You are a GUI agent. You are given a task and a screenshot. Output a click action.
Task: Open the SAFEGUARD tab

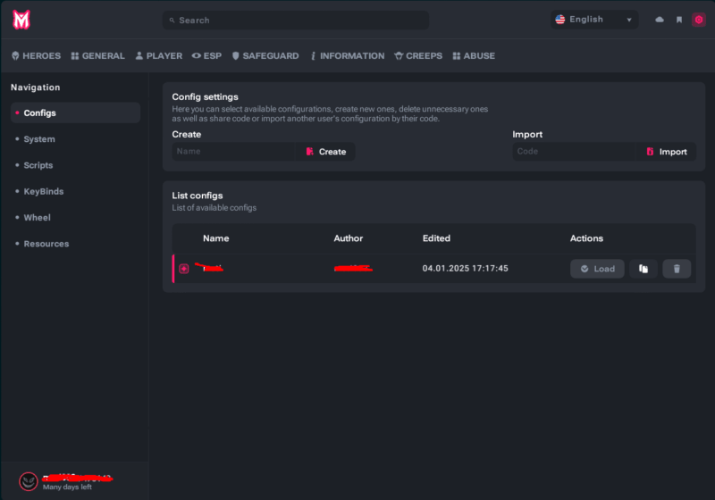click(x=265, y=55)
